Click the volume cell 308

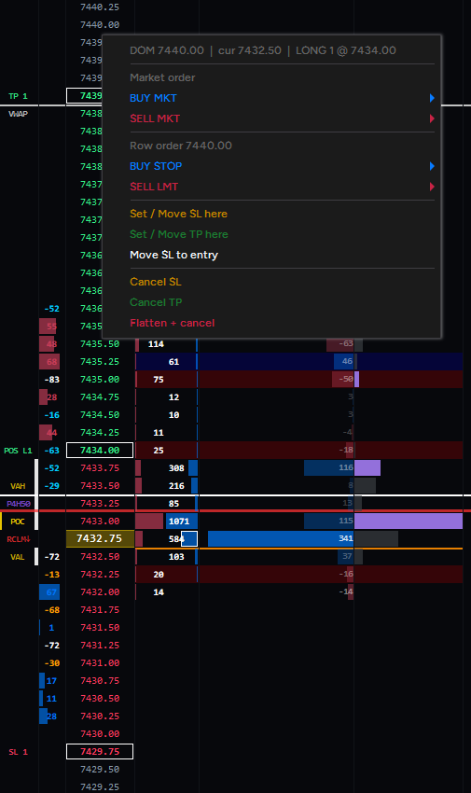point(176,467)
